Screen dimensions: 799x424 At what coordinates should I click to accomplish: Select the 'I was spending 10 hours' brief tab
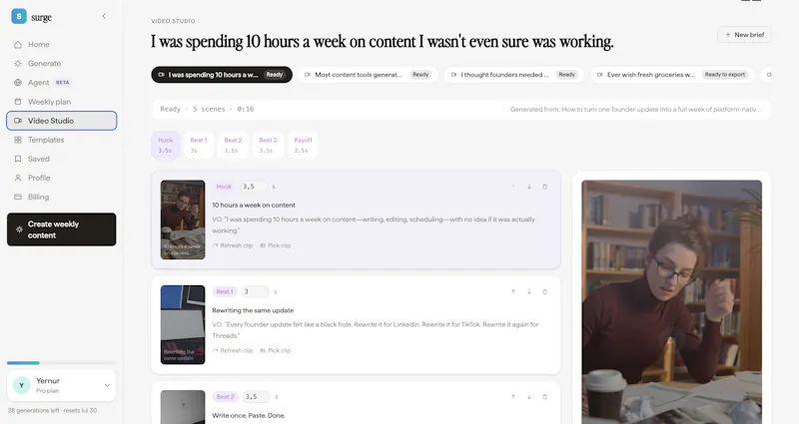click(x=222, y=75)
